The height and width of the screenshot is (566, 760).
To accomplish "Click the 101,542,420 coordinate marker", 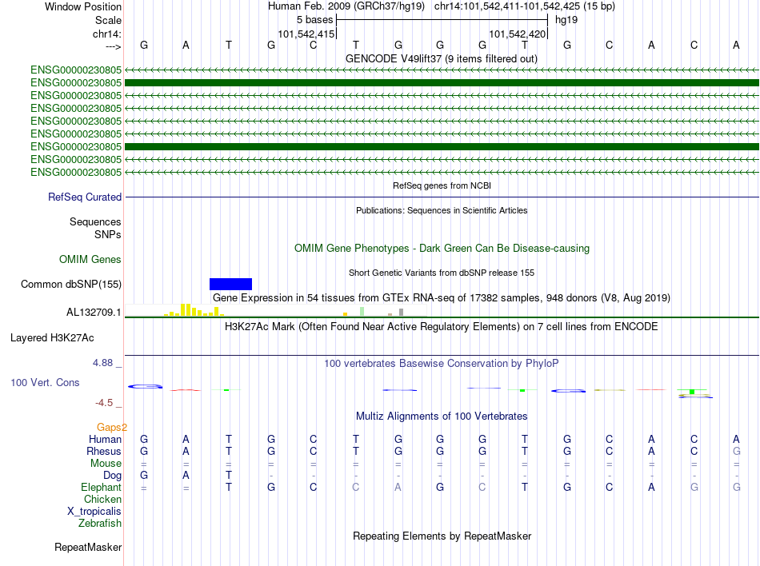I will click(517, 34).
